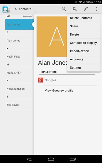Open the recent apps navigation button
Viewport: 102px width, 163px height.
tap(73, 159)
